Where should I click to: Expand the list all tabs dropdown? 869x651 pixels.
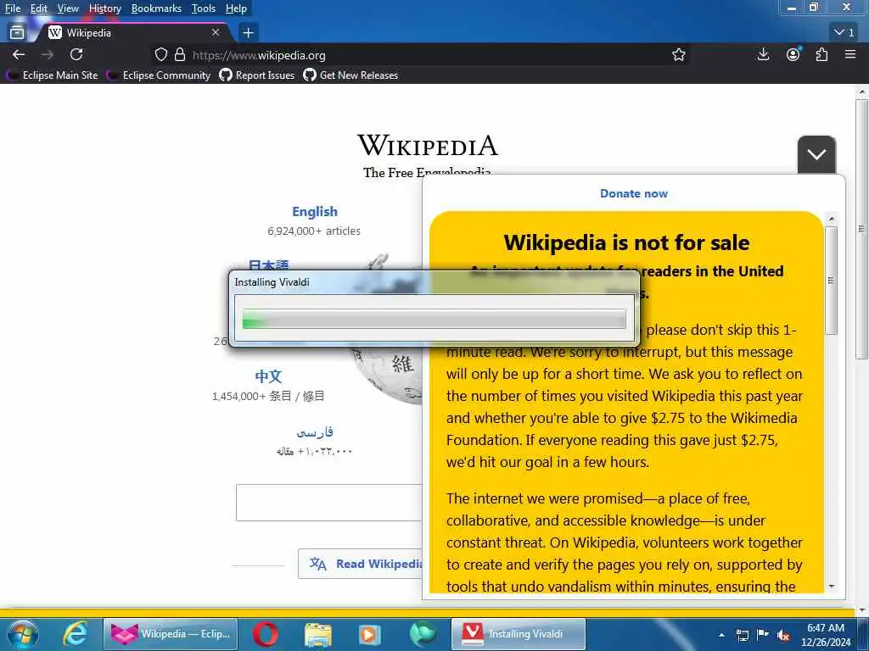844,33
